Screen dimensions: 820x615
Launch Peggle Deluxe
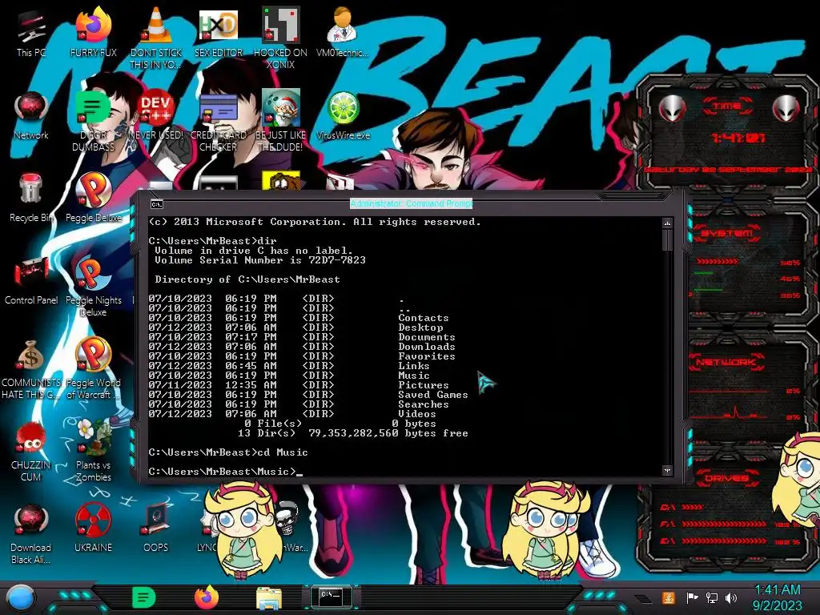[93, 199]
